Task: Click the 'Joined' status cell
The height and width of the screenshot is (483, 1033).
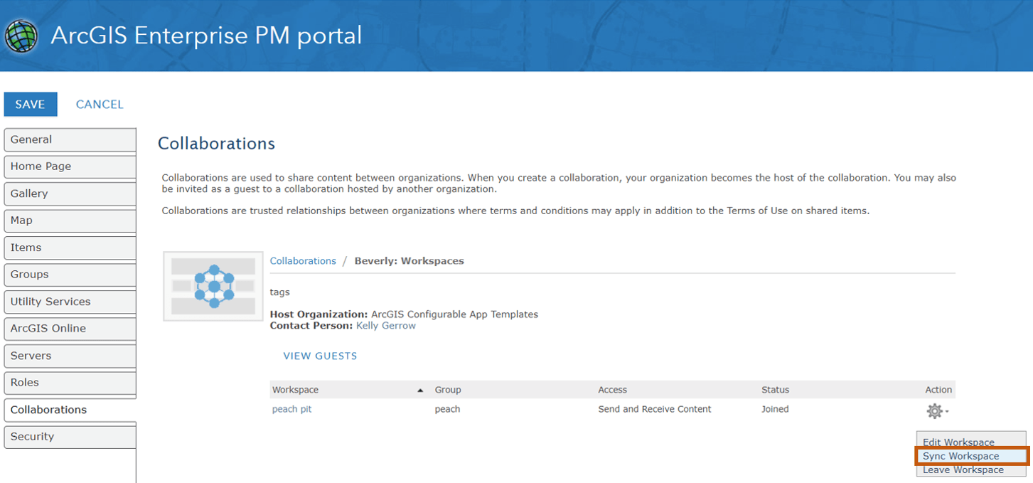Action: click(775, 409)
